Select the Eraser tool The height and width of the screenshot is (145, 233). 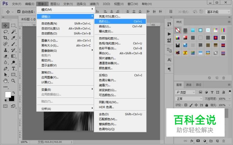5,56
